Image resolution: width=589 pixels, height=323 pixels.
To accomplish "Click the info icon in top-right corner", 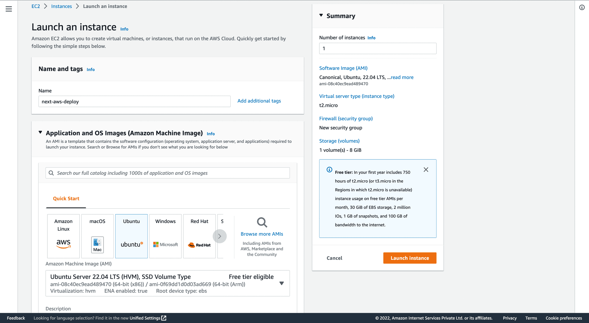I will click(x=582, y=7).
